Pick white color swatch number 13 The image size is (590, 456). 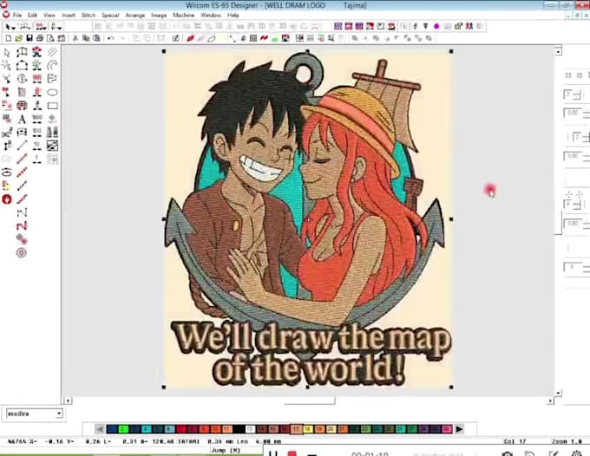pyautogui.click(x=250, y=429)
